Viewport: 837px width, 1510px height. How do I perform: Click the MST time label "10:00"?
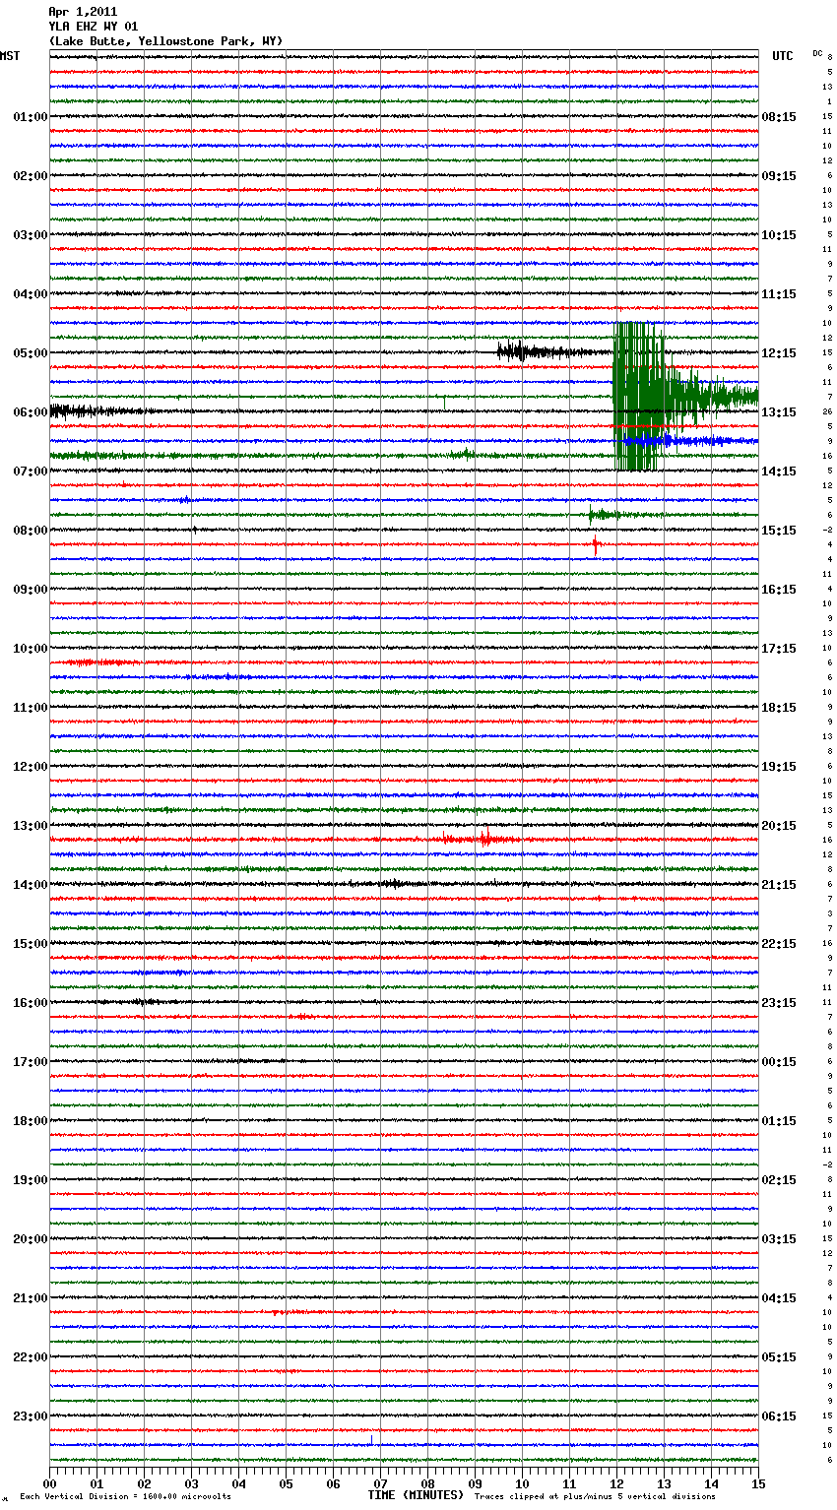(x=31, y=649)
